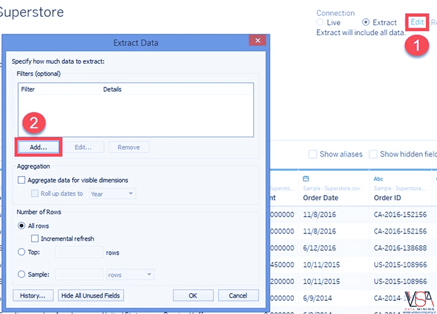Click the History... button
This screenshot has height=314, width=437.
(33, 295)
